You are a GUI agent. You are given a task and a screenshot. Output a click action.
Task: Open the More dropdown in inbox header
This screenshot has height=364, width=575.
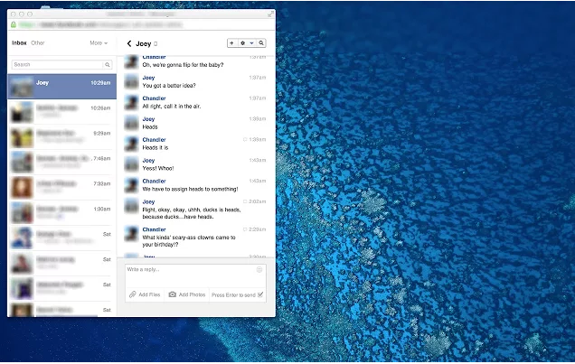coord(99,42)
